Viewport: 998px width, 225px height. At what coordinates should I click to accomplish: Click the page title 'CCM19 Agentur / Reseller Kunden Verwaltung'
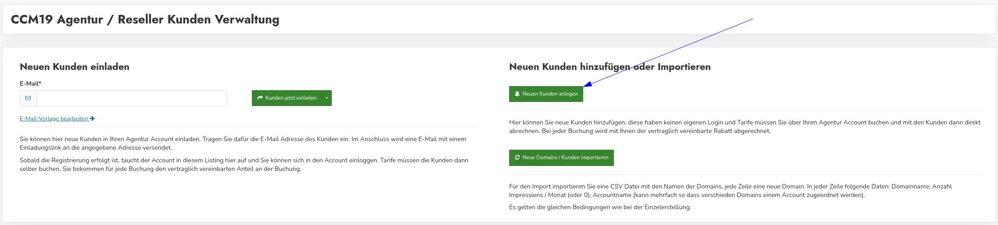[145, 19]
